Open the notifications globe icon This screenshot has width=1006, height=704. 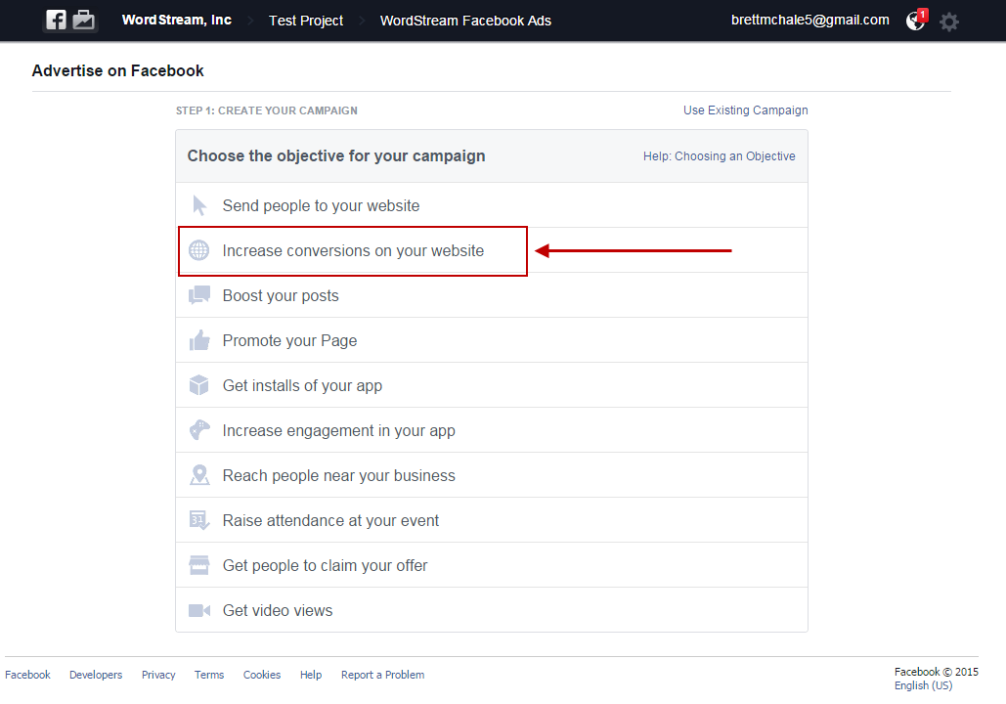915,21
